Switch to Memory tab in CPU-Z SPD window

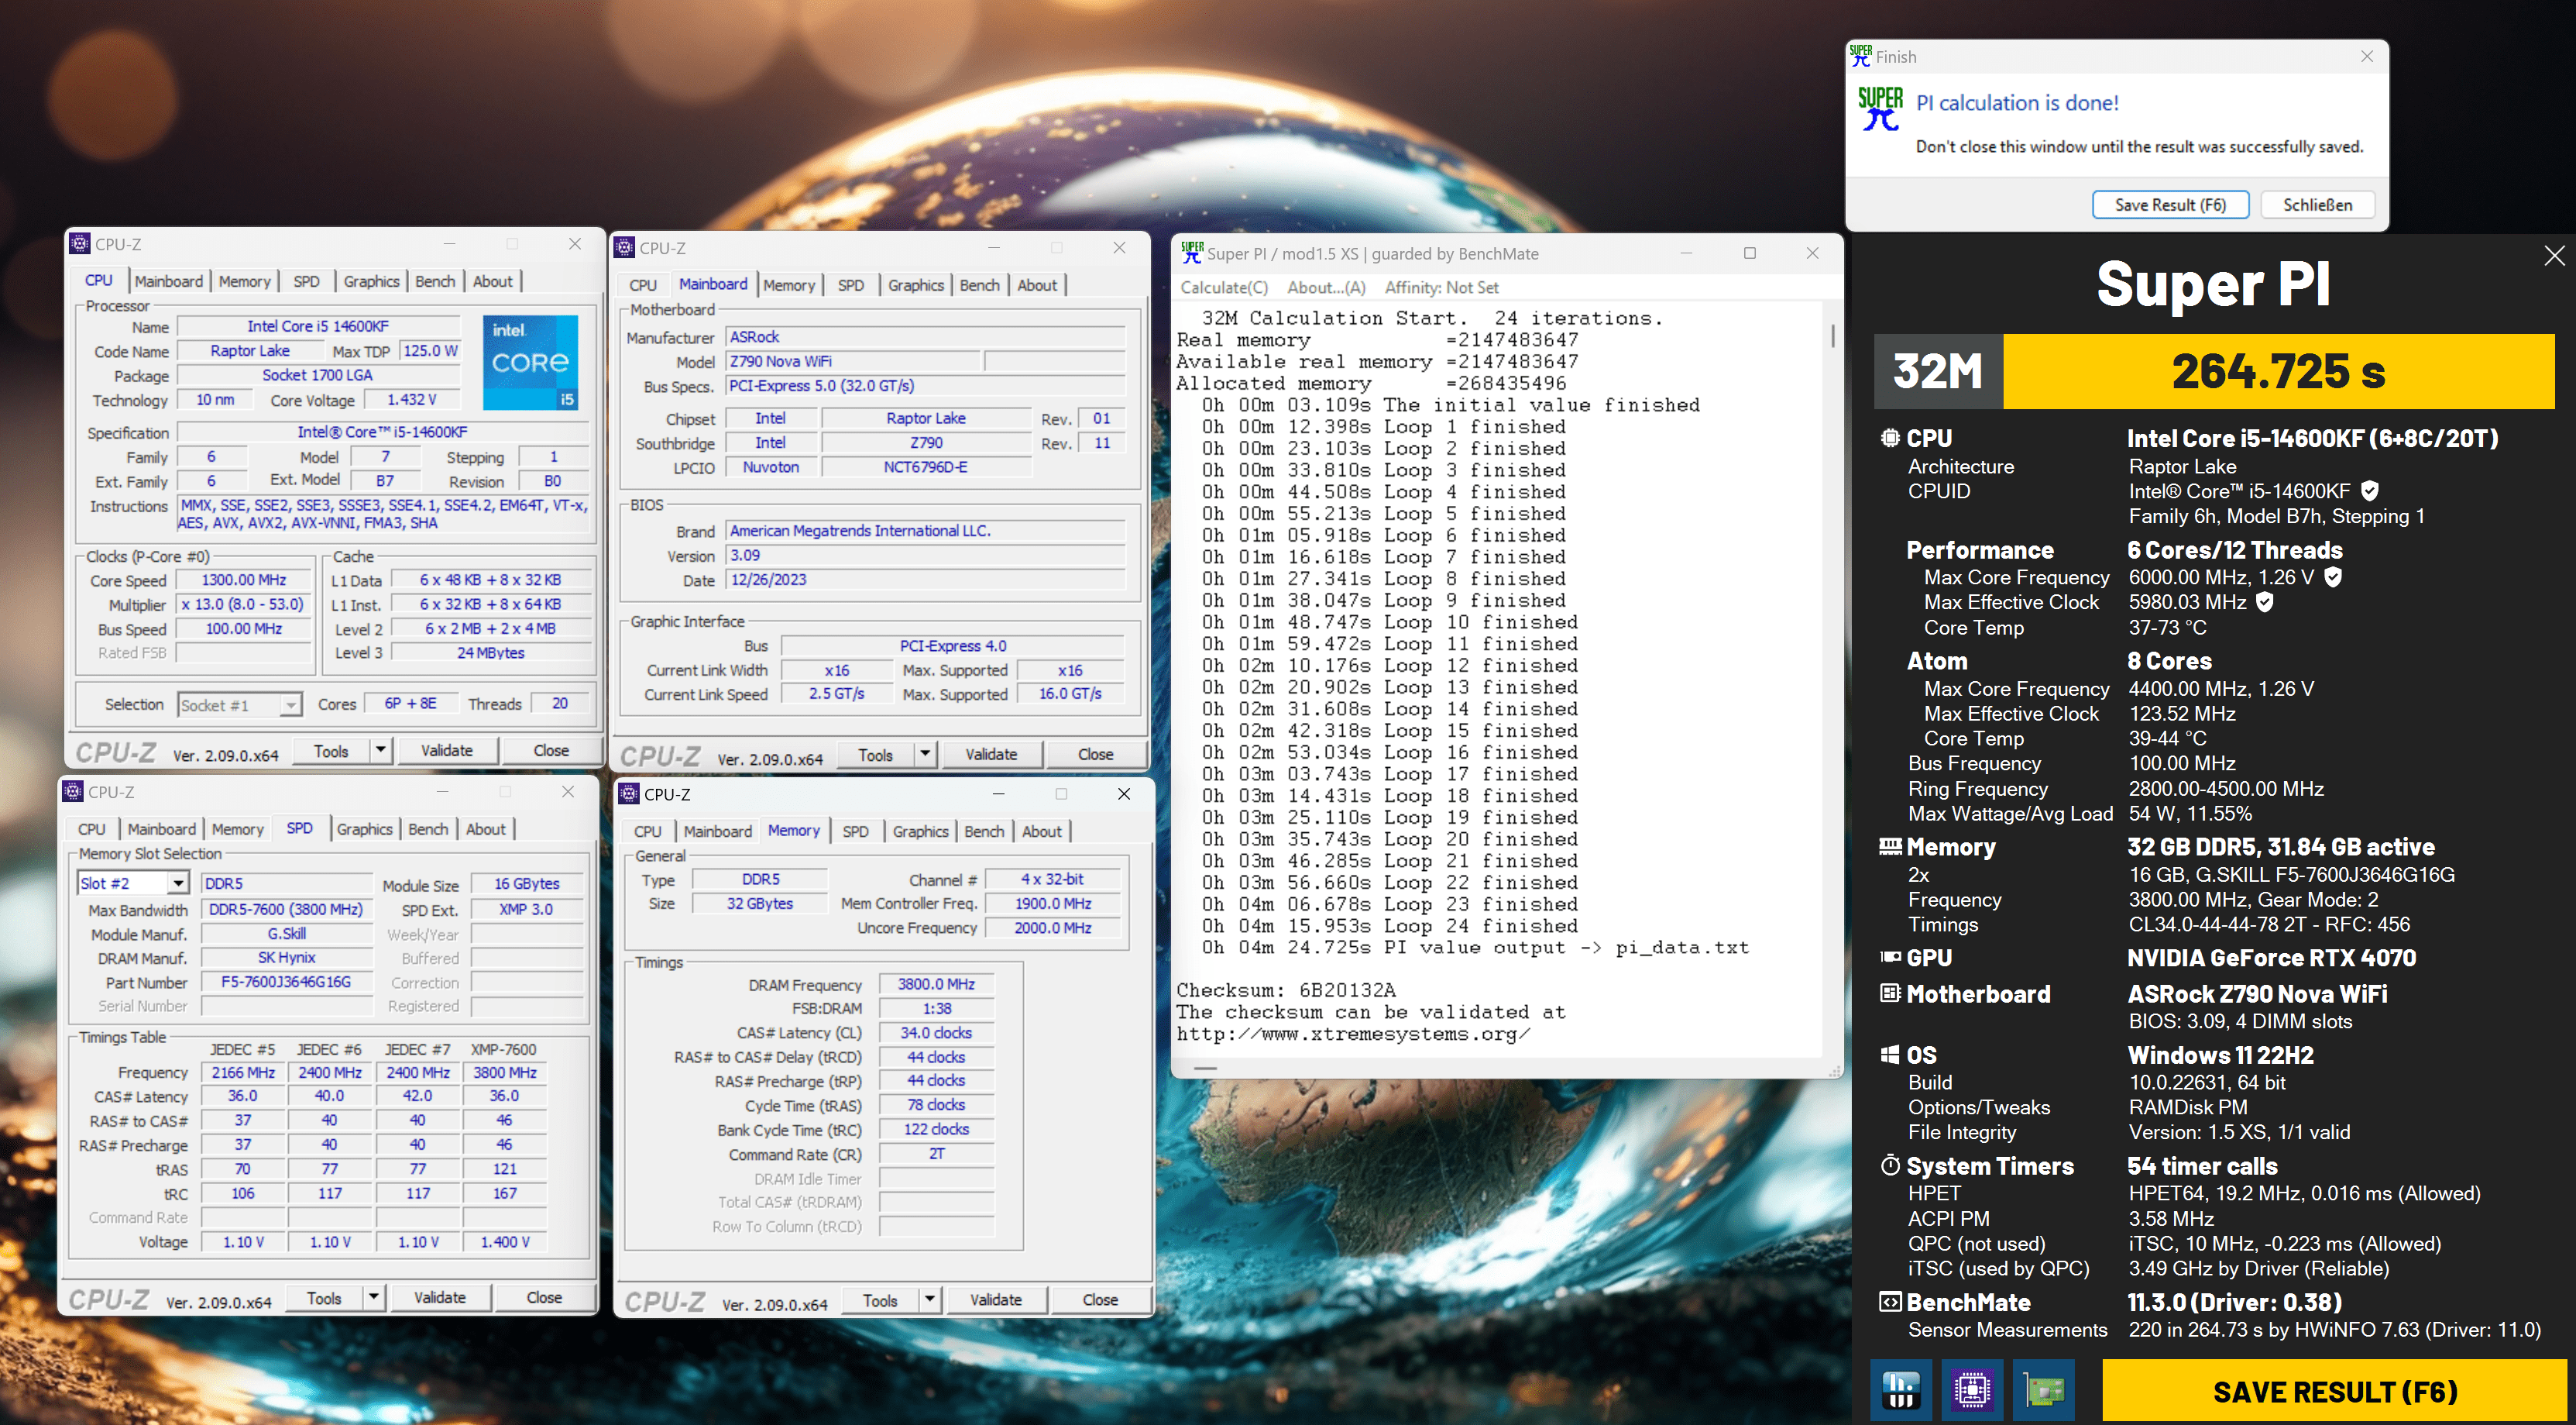tap(237, 828)
